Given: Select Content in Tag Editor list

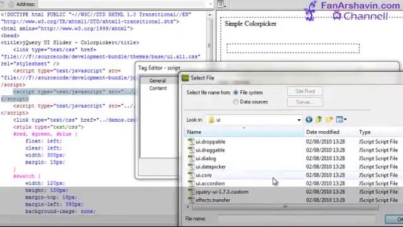Looking at the screenshot, I should pyautogui.click(x=158, y=88).
